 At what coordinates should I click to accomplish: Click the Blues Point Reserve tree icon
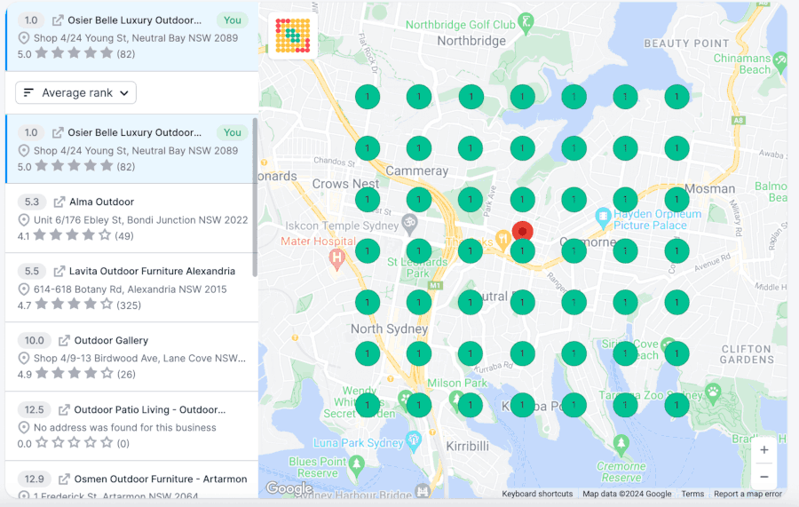pyautogui.click(x=356, y=466)
